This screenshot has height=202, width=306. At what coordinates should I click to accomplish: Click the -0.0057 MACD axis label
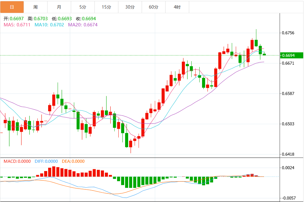289,198
